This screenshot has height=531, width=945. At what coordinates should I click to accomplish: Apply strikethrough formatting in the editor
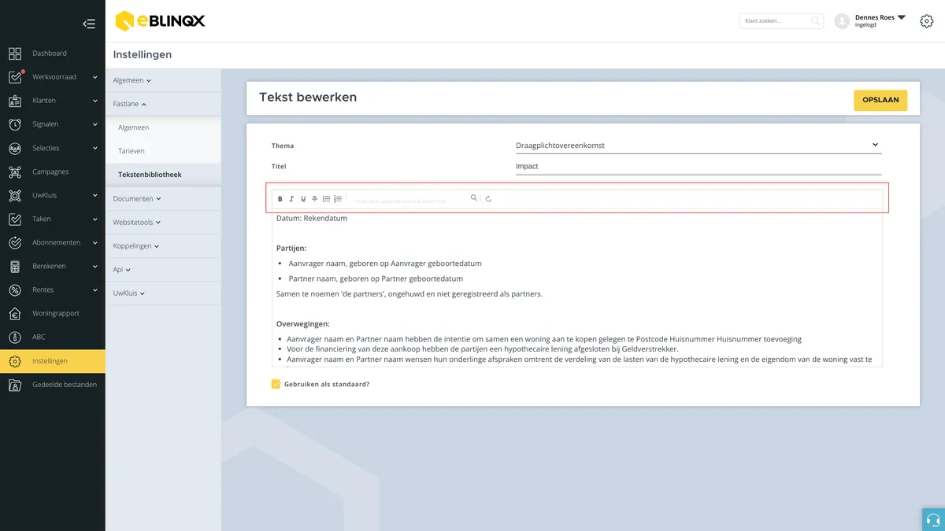(315, 199)
